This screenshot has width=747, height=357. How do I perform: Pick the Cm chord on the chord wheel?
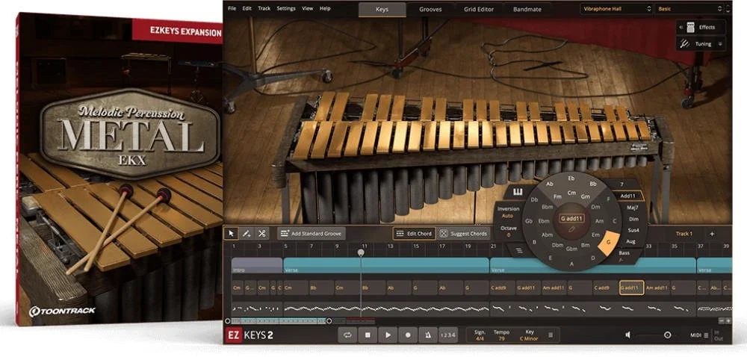coord(572,193)
